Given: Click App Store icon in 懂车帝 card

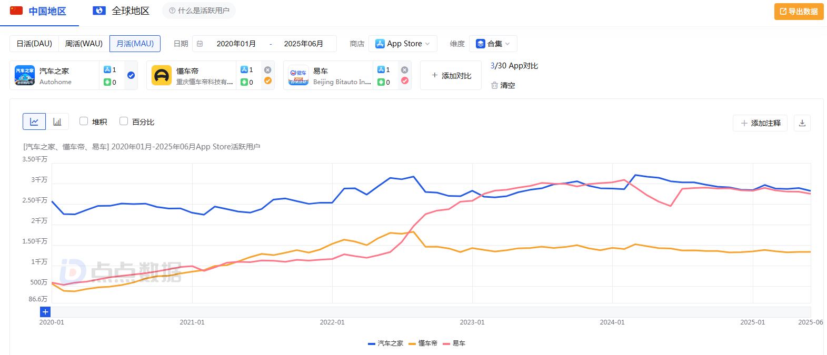Looking at the screenshot, I should click(x=244, y=69).
